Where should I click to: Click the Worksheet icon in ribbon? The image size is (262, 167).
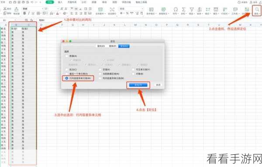pyautogui.click(x=235, y=9)
